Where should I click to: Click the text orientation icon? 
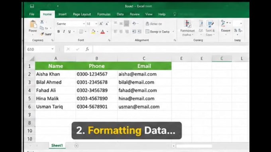(x=134, y=23)
